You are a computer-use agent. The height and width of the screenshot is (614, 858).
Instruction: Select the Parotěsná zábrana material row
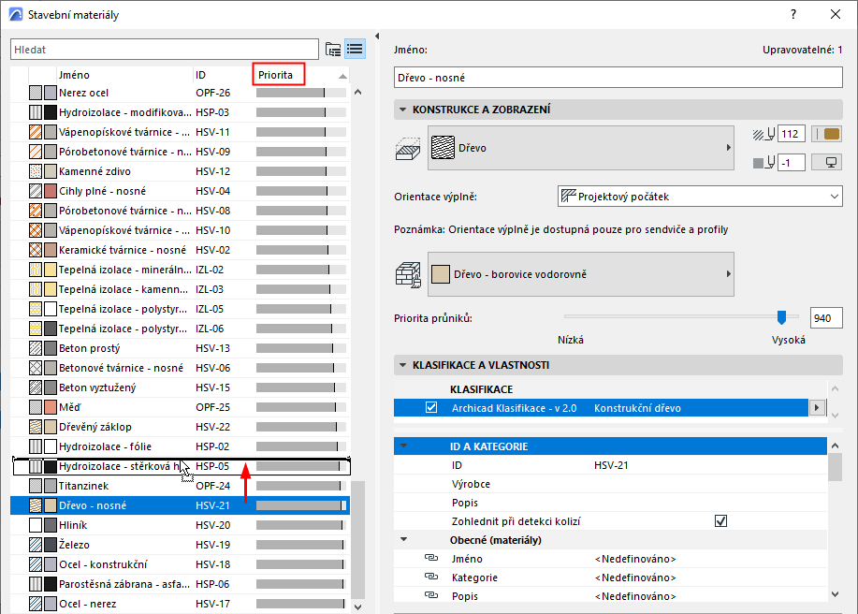(180, 584)
